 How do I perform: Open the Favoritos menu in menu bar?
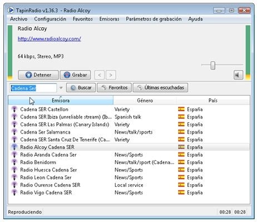coord(83,19)
